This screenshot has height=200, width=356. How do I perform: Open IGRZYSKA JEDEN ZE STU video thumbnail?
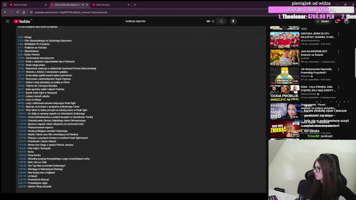point(285,40)
